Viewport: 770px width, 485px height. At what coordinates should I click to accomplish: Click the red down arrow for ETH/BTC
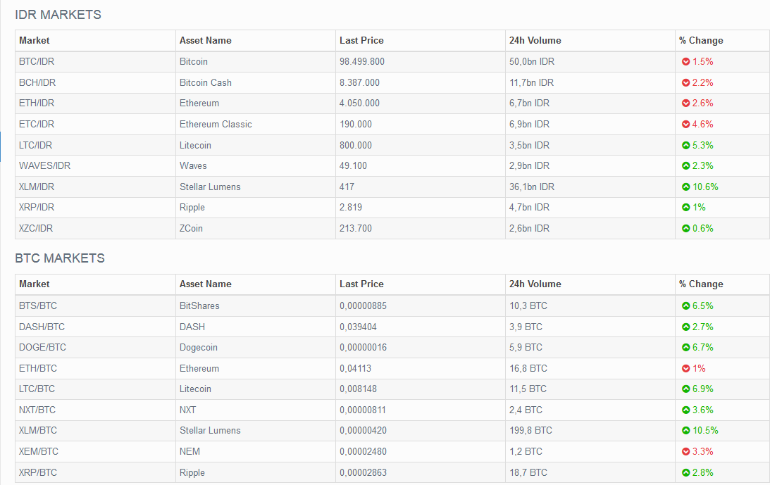pos(685,369)
